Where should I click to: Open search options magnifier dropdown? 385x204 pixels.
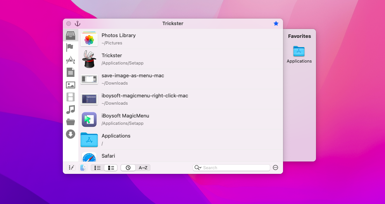pos(198,168)
